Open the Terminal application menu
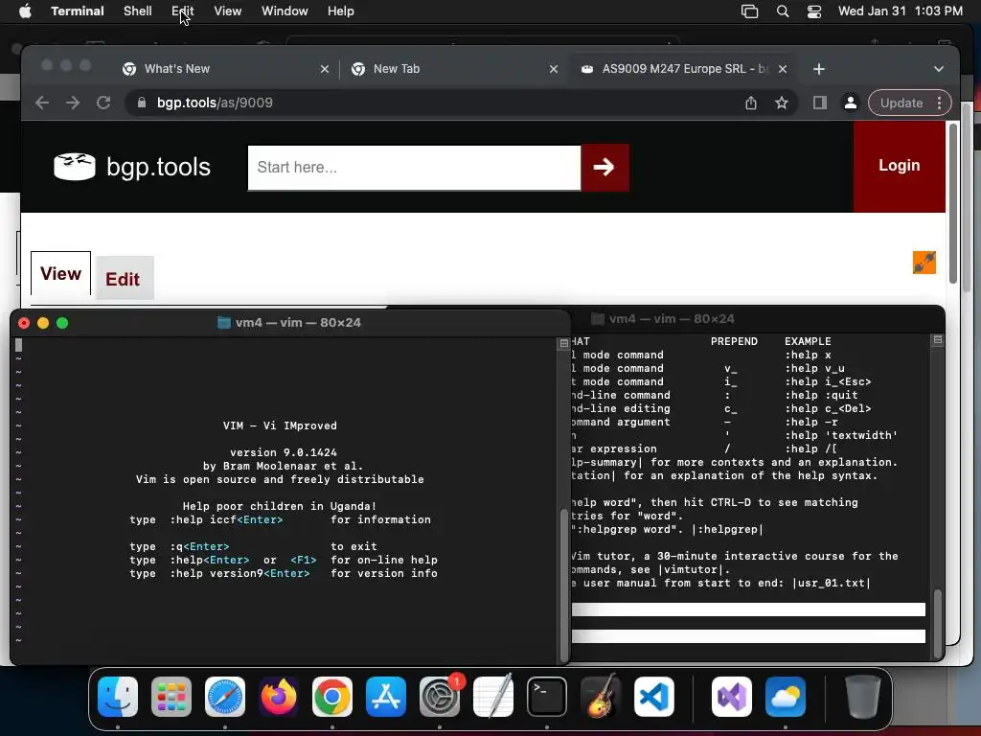The width and height of the screenshot is (981, 736). [x=78, y=11]
